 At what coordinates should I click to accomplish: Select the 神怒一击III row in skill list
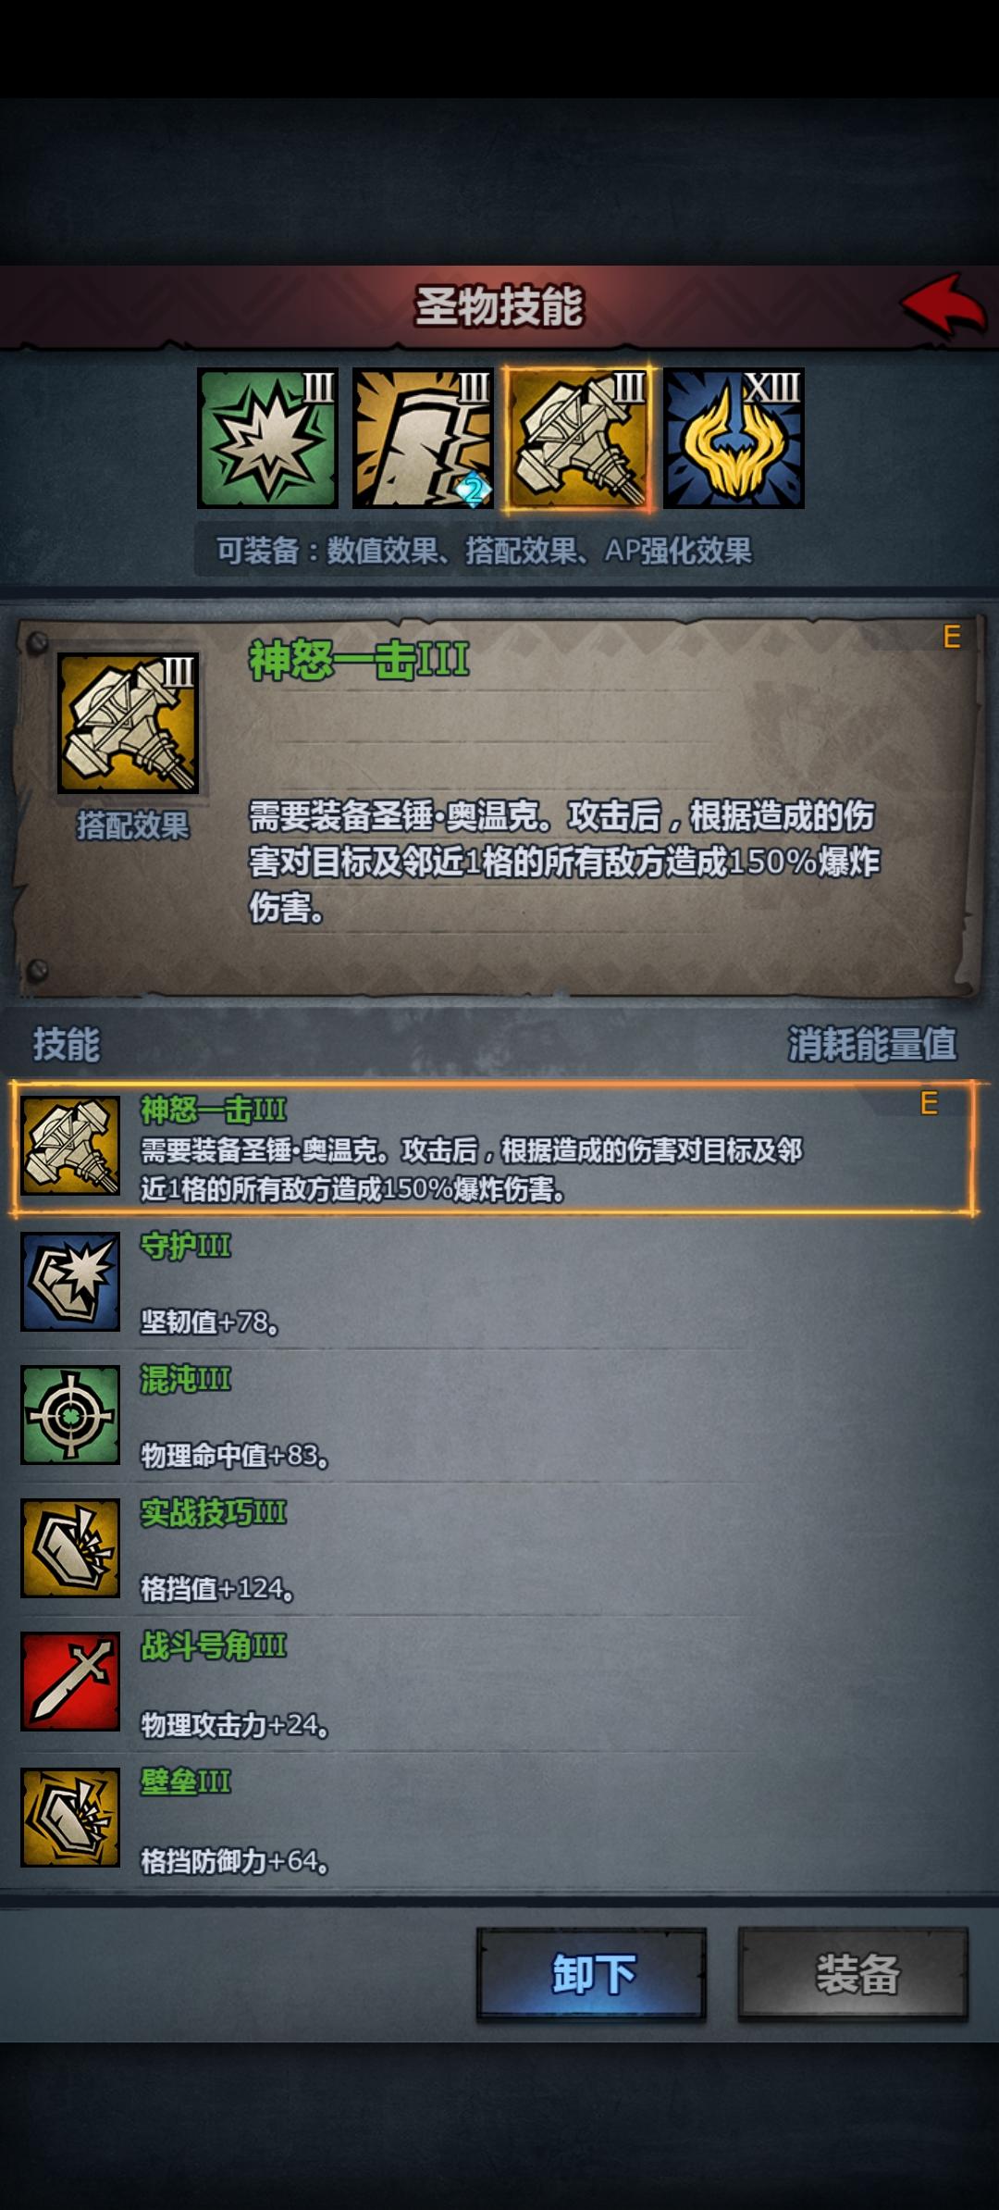[494, 1148]
